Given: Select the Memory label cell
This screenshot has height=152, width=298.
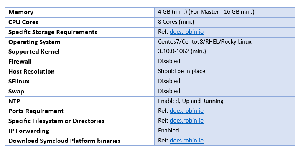Looking at the screenshot, I should click(x=79, y=12).
